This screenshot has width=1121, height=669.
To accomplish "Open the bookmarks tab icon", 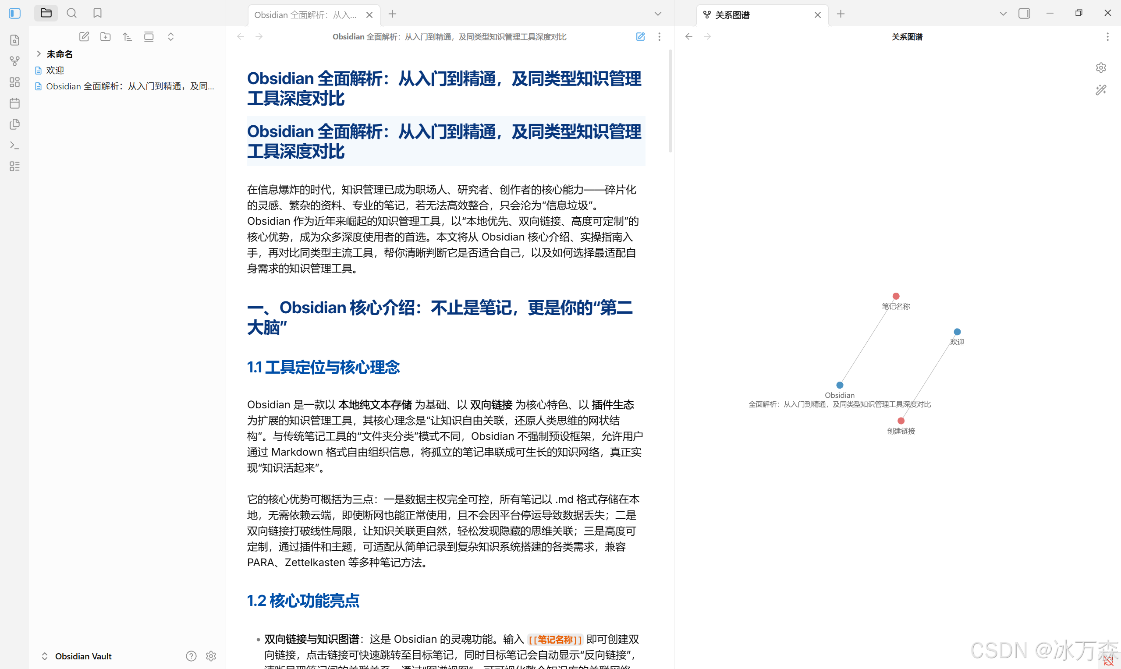I will coord(97,13).
